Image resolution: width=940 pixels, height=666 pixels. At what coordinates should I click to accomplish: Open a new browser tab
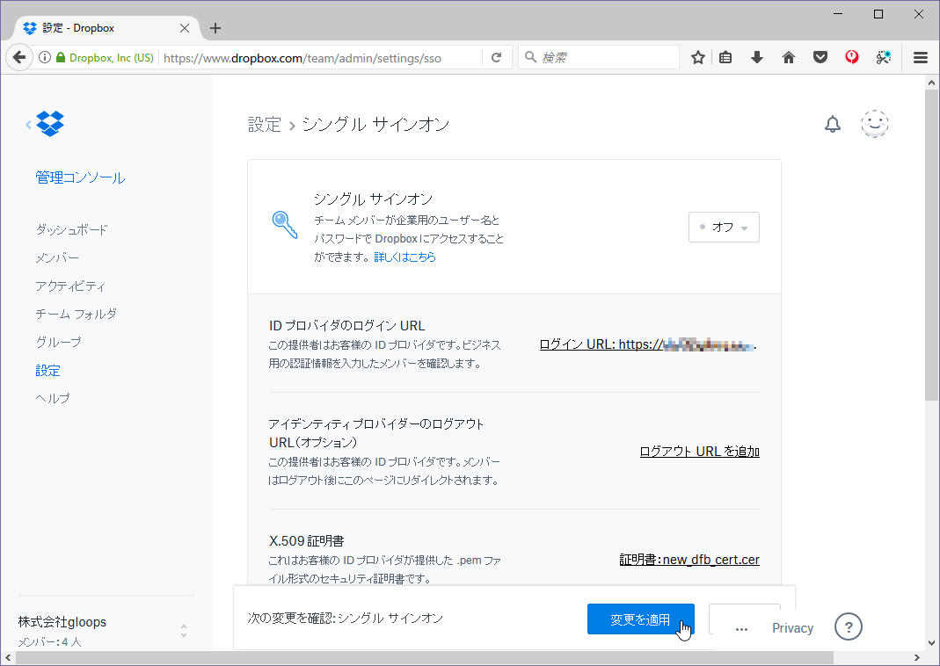pyautogui.click(x=215, y=28)
